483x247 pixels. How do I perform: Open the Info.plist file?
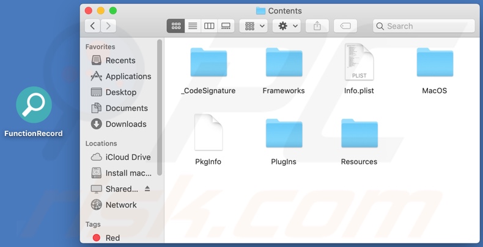pyautogui.click(x=359, y=63)
